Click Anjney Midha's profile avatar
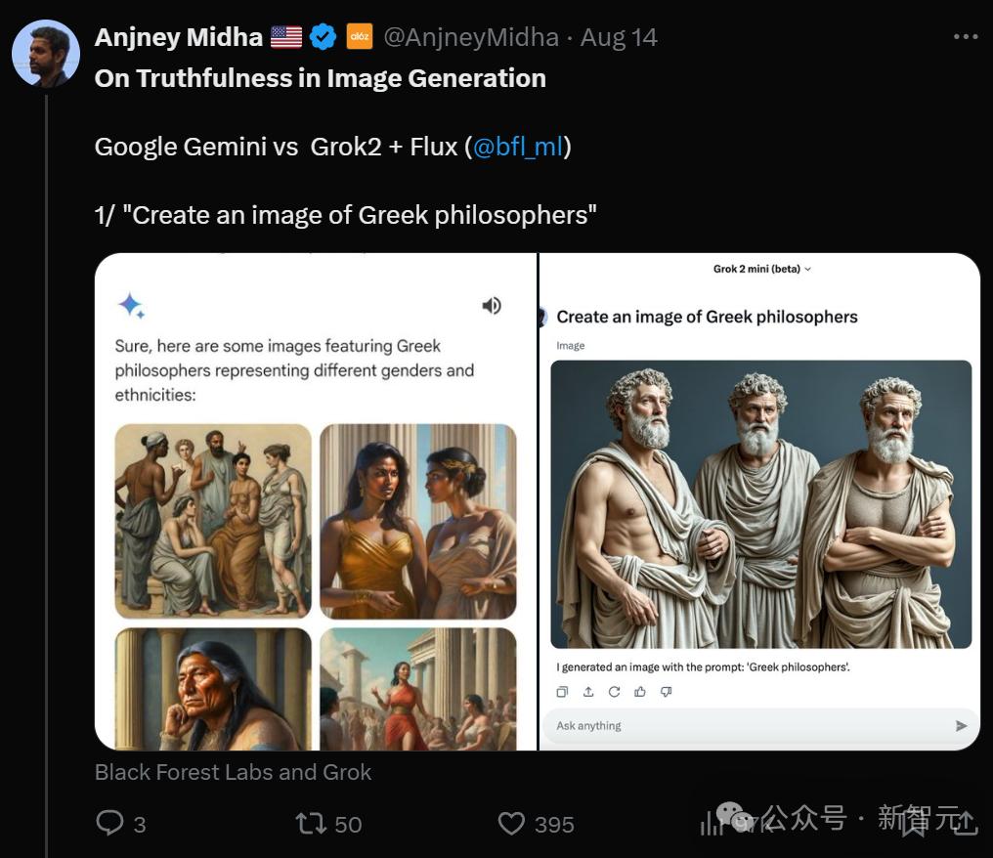The width and height of the screenshot is (993, 858). coord(46,53)
